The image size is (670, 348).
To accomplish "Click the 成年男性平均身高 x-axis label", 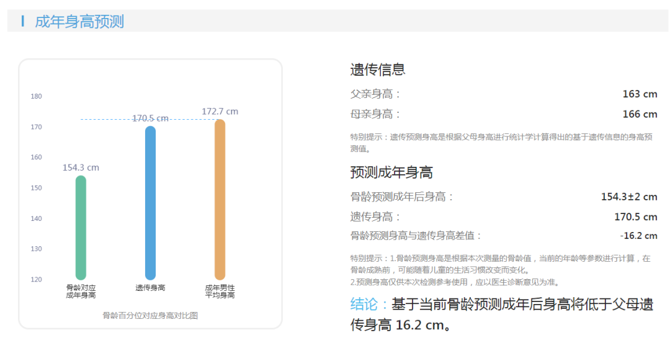I will 220,292.
